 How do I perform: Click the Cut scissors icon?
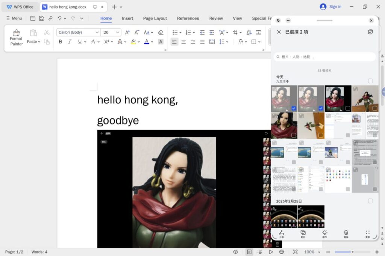47,32
